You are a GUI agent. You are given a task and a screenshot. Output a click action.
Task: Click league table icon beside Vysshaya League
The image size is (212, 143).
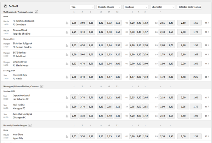[36, 12]
